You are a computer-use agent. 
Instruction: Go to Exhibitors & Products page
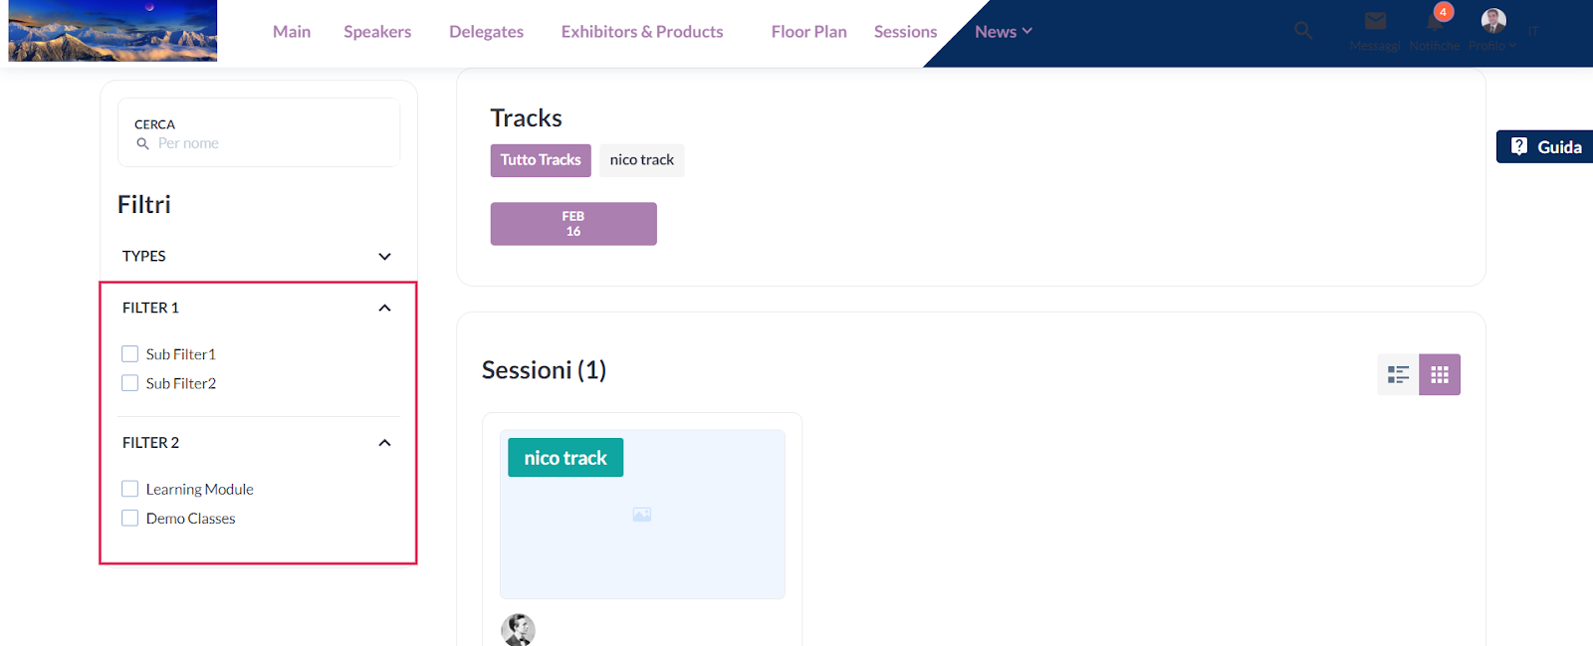tap(642, 31)
